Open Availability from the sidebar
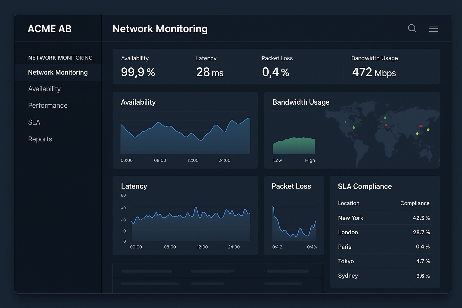Screen dimensions: 462x308 pos(44,89)
